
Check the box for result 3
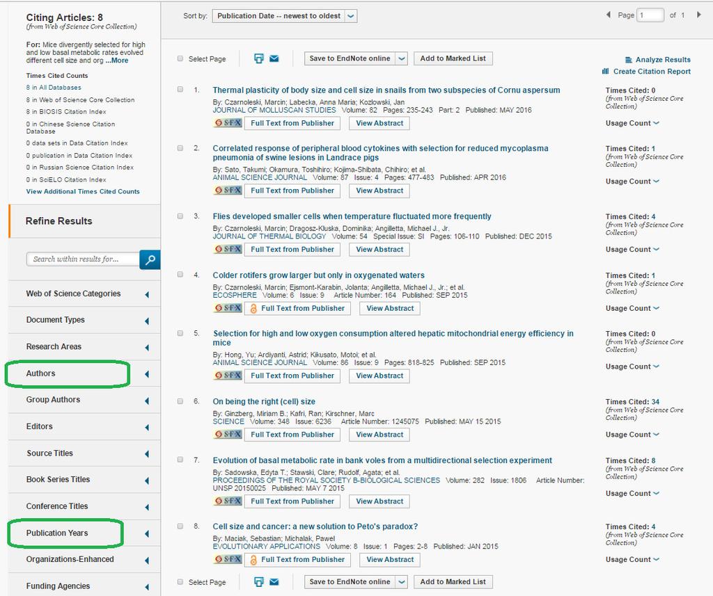coord(180,216)
